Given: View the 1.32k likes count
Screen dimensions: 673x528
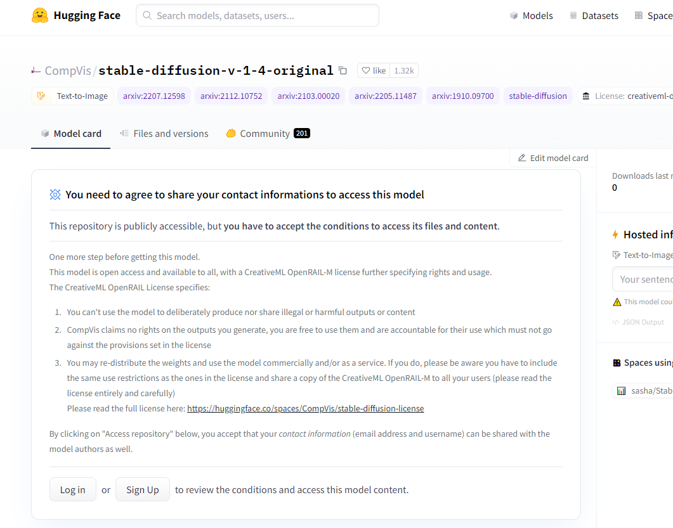Looking at the screenshot, I should (x=404, y=70).
